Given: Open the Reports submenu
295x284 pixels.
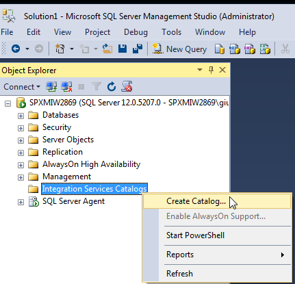Looking at the screenshot, I should (x=217, y=255).
